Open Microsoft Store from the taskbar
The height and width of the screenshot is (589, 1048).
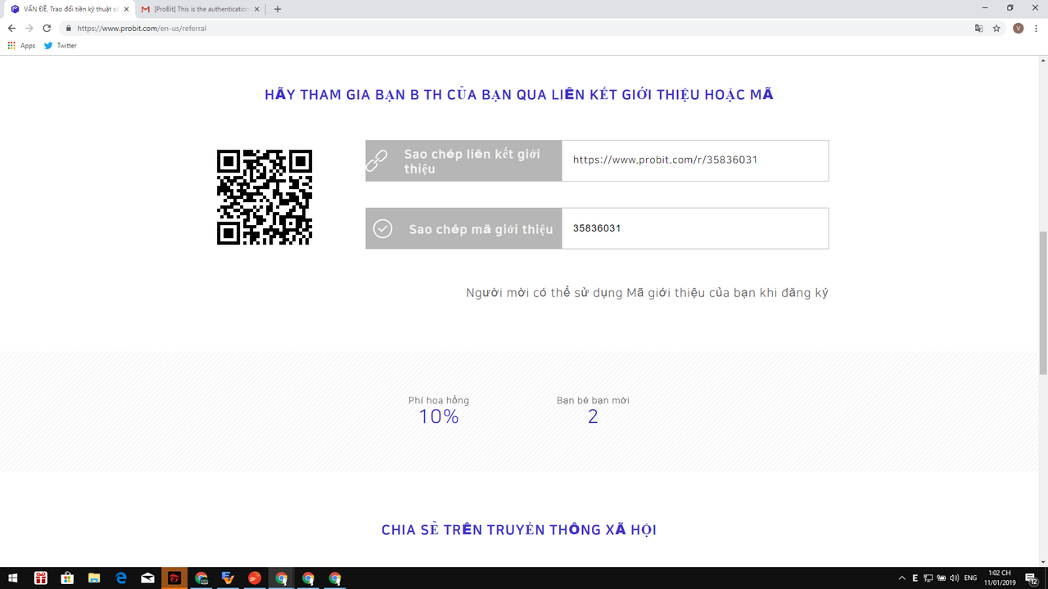click(67, 578)
